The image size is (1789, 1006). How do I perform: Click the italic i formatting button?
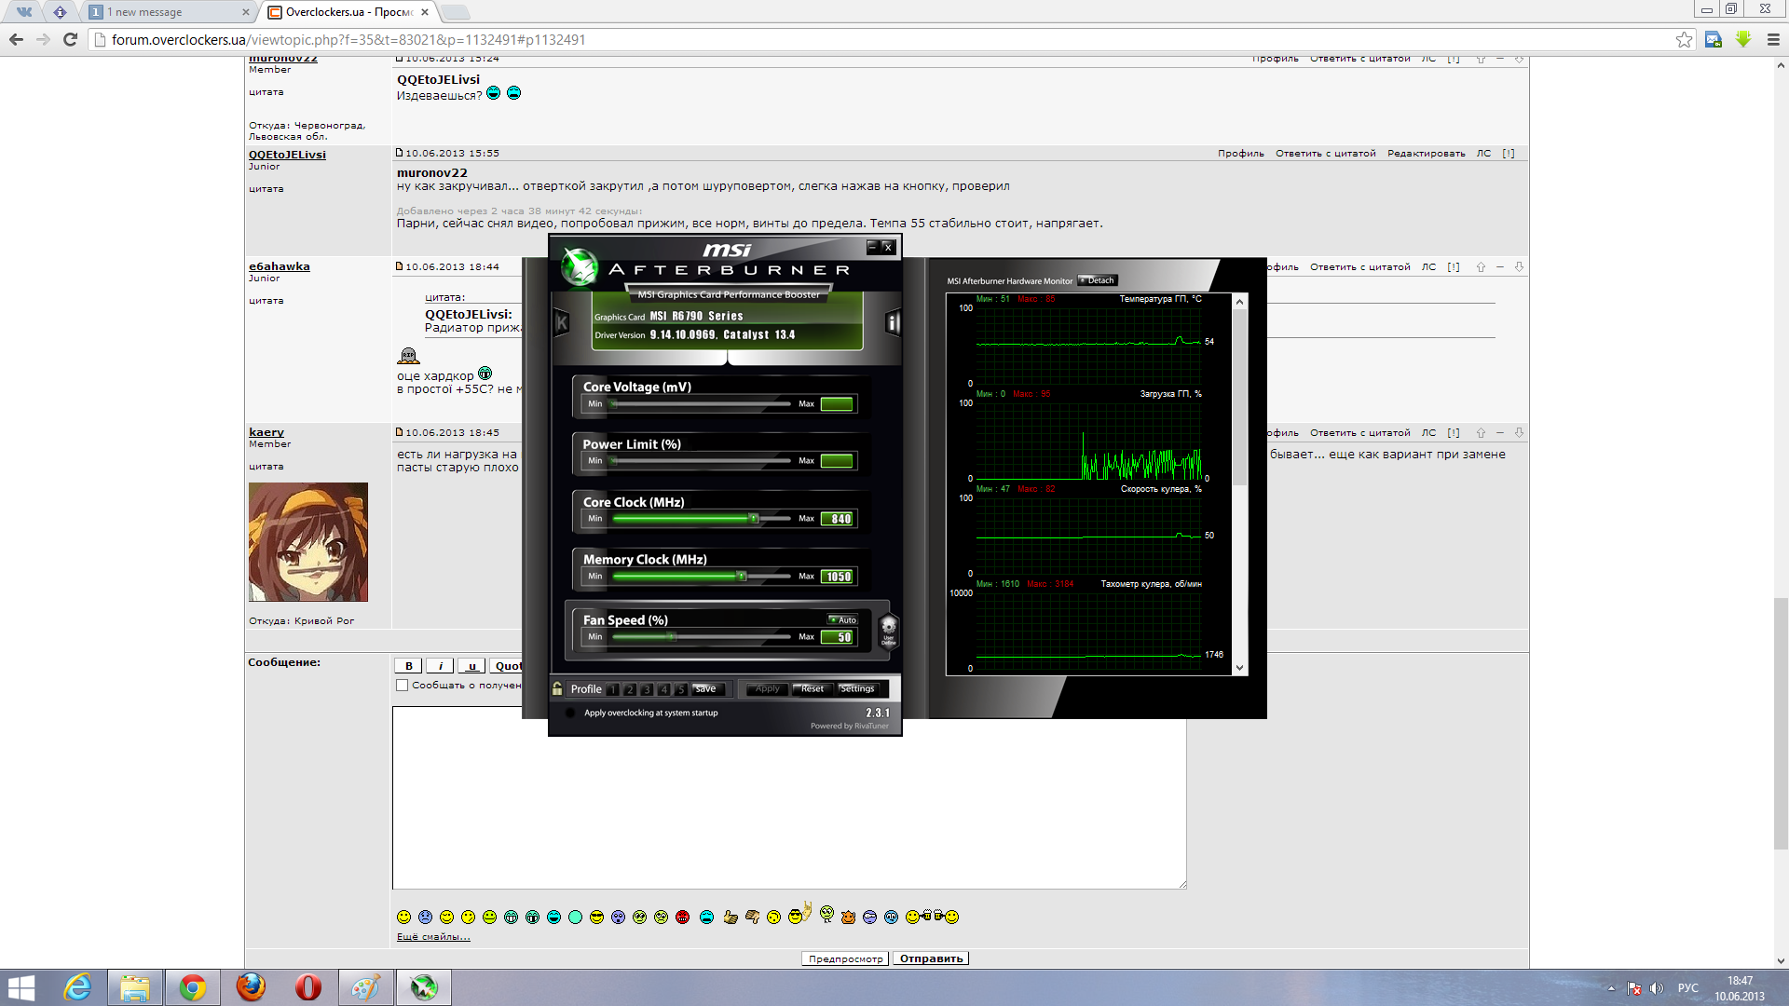[x=440, y=666]
